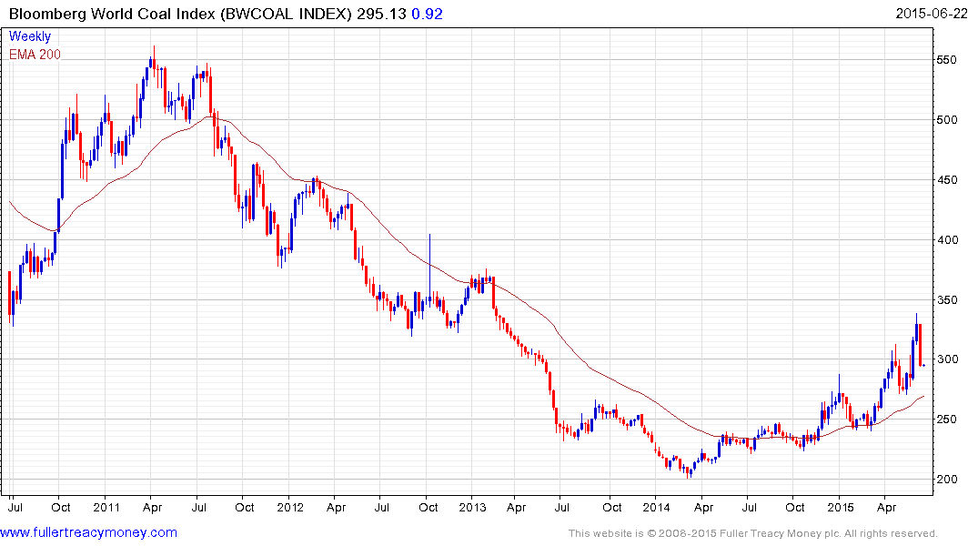The image size is (978, 546).
Task: Open the www.fullertreacymoney.com link
Action: 88,533
